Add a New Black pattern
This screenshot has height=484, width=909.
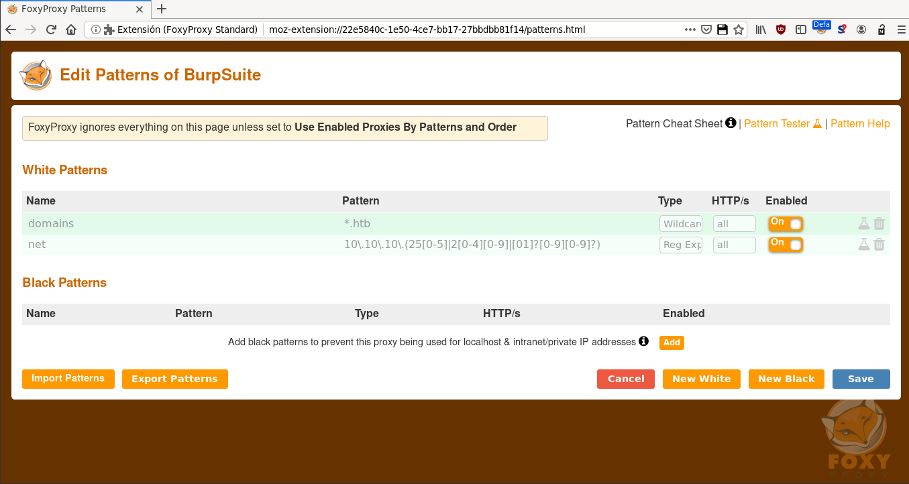(x=786, y=379)
